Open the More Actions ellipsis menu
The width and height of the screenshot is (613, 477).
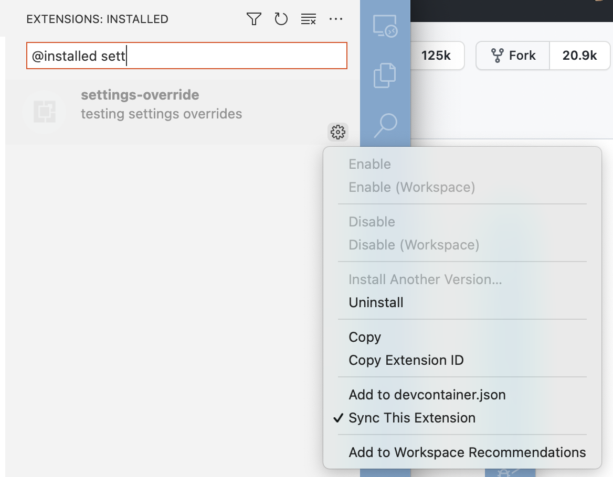click(336, 18)
